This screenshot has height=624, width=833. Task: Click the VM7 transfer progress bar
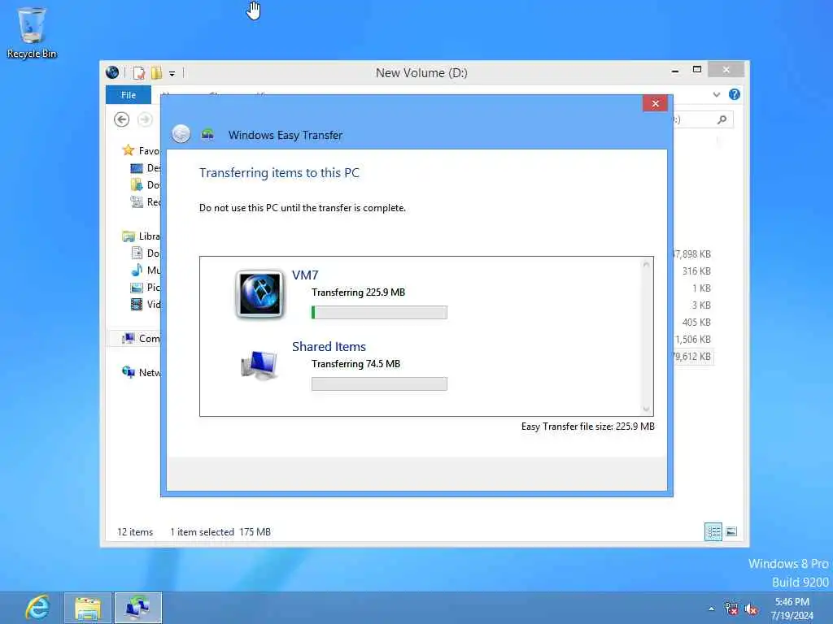click(379, 313)
